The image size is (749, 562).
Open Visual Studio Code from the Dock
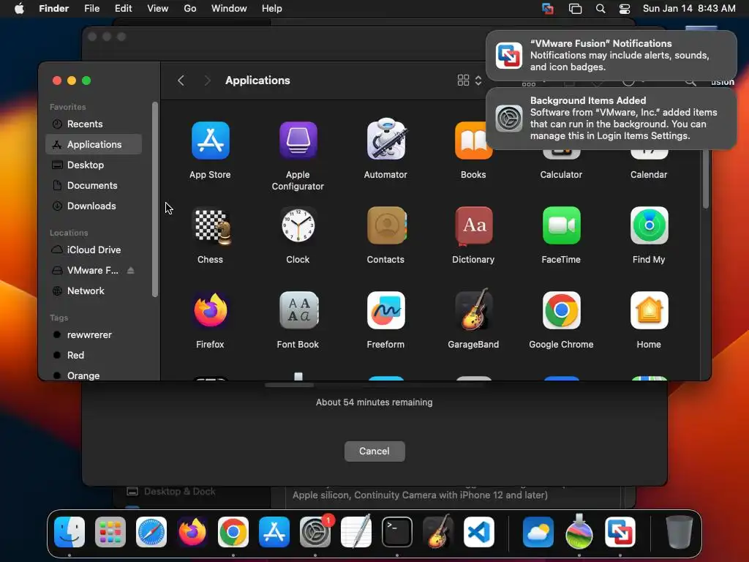click(479, 532)
